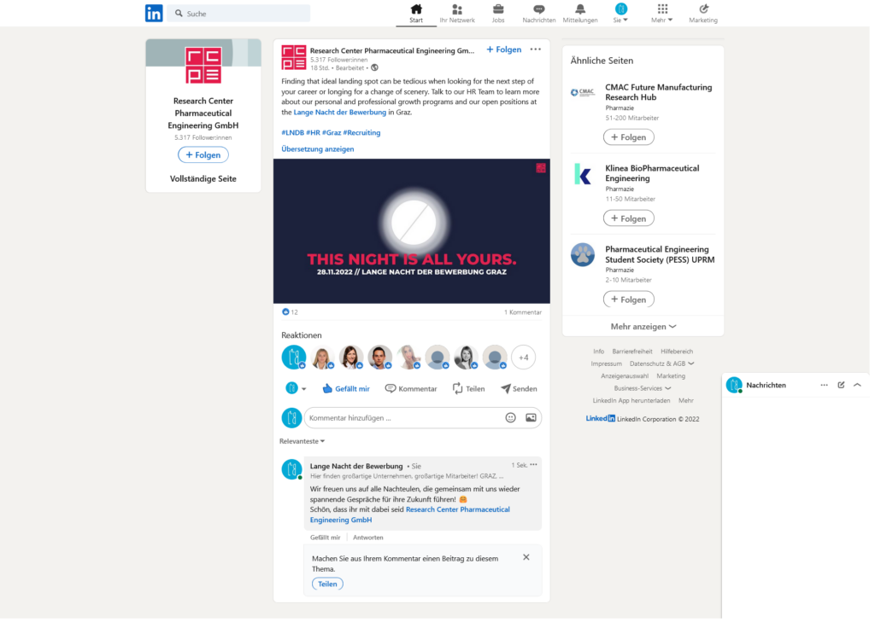This screenshot has height=622, width=875.
Task: Attach an image to the comment
Action: 531,418
